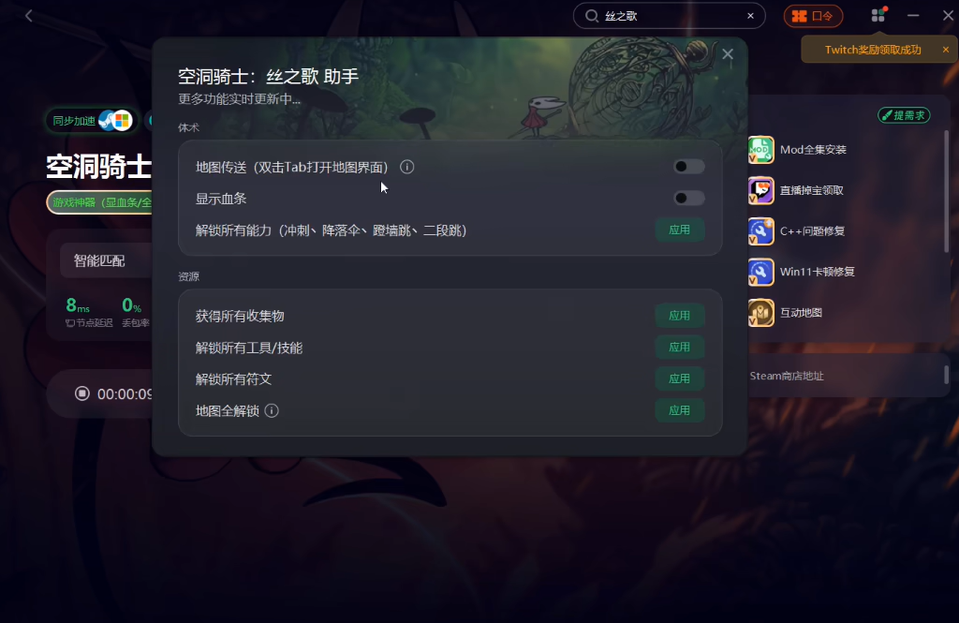This screenshot has height=623, width=959.
Task: Stop the acceleration timer
Action: pos(82,393)
